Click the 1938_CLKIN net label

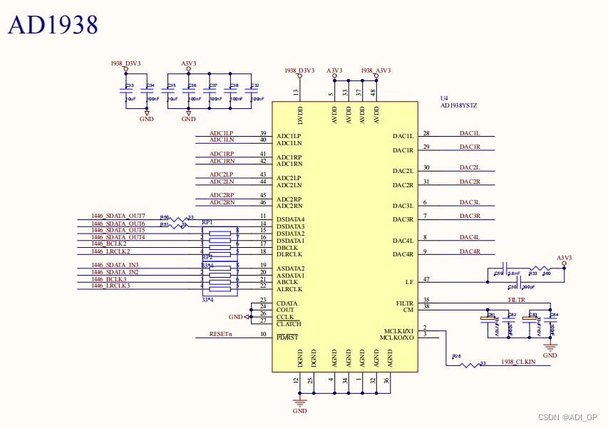coord(518,362)
